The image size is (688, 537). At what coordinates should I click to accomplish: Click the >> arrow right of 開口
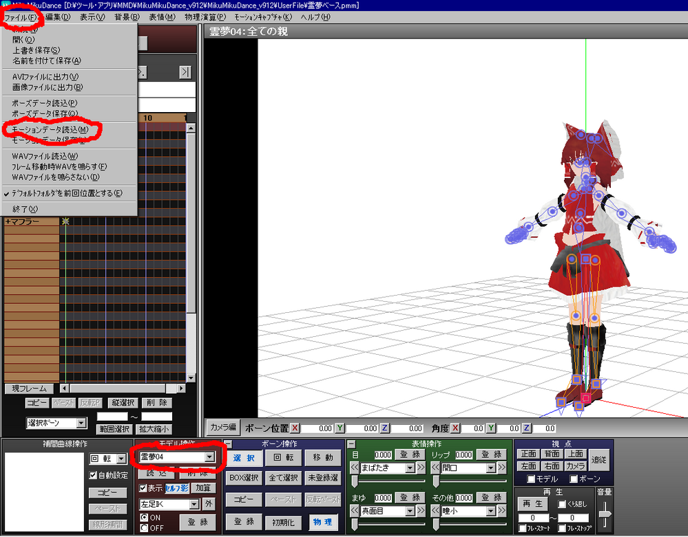point(501,468)
